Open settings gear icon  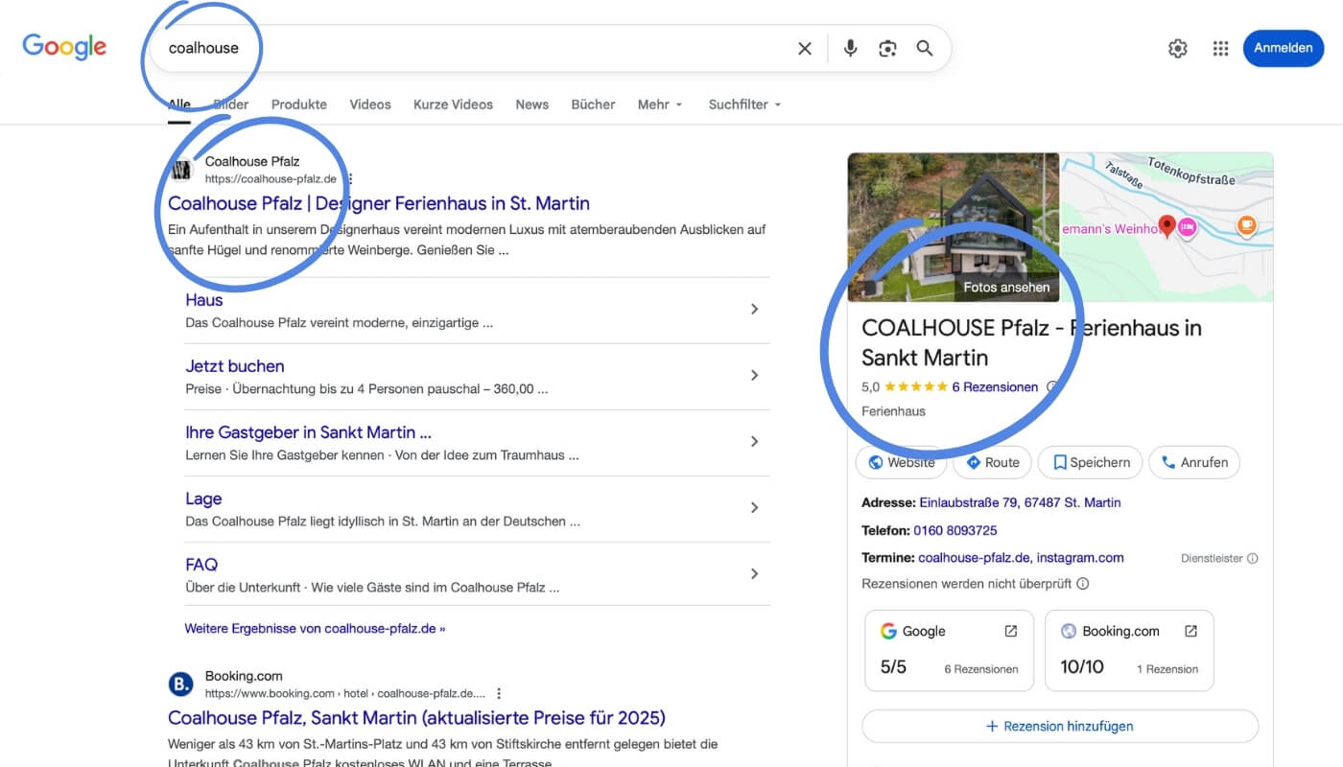1177,49
